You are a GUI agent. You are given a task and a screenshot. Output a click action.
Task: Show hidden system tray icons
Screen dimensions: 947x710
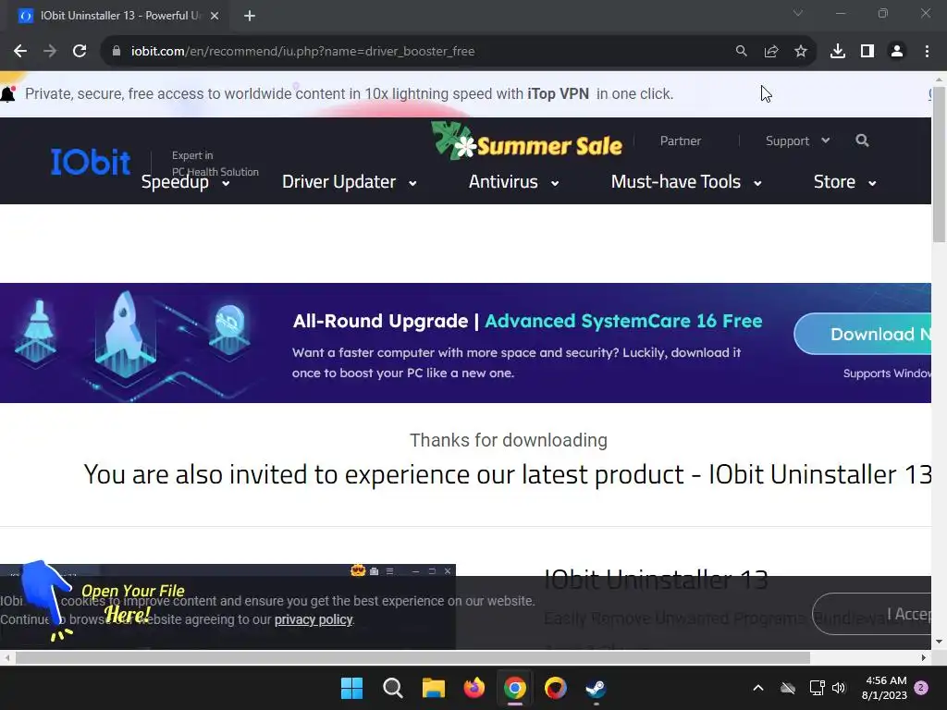(758, 688)
